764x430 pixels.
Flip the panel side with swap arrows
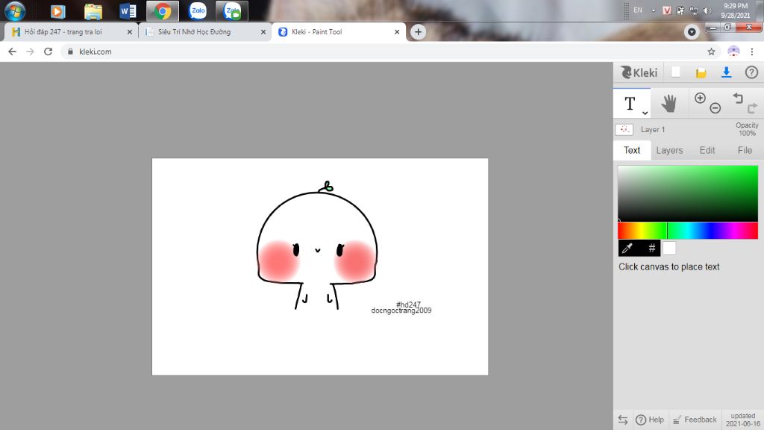[623, 420]
